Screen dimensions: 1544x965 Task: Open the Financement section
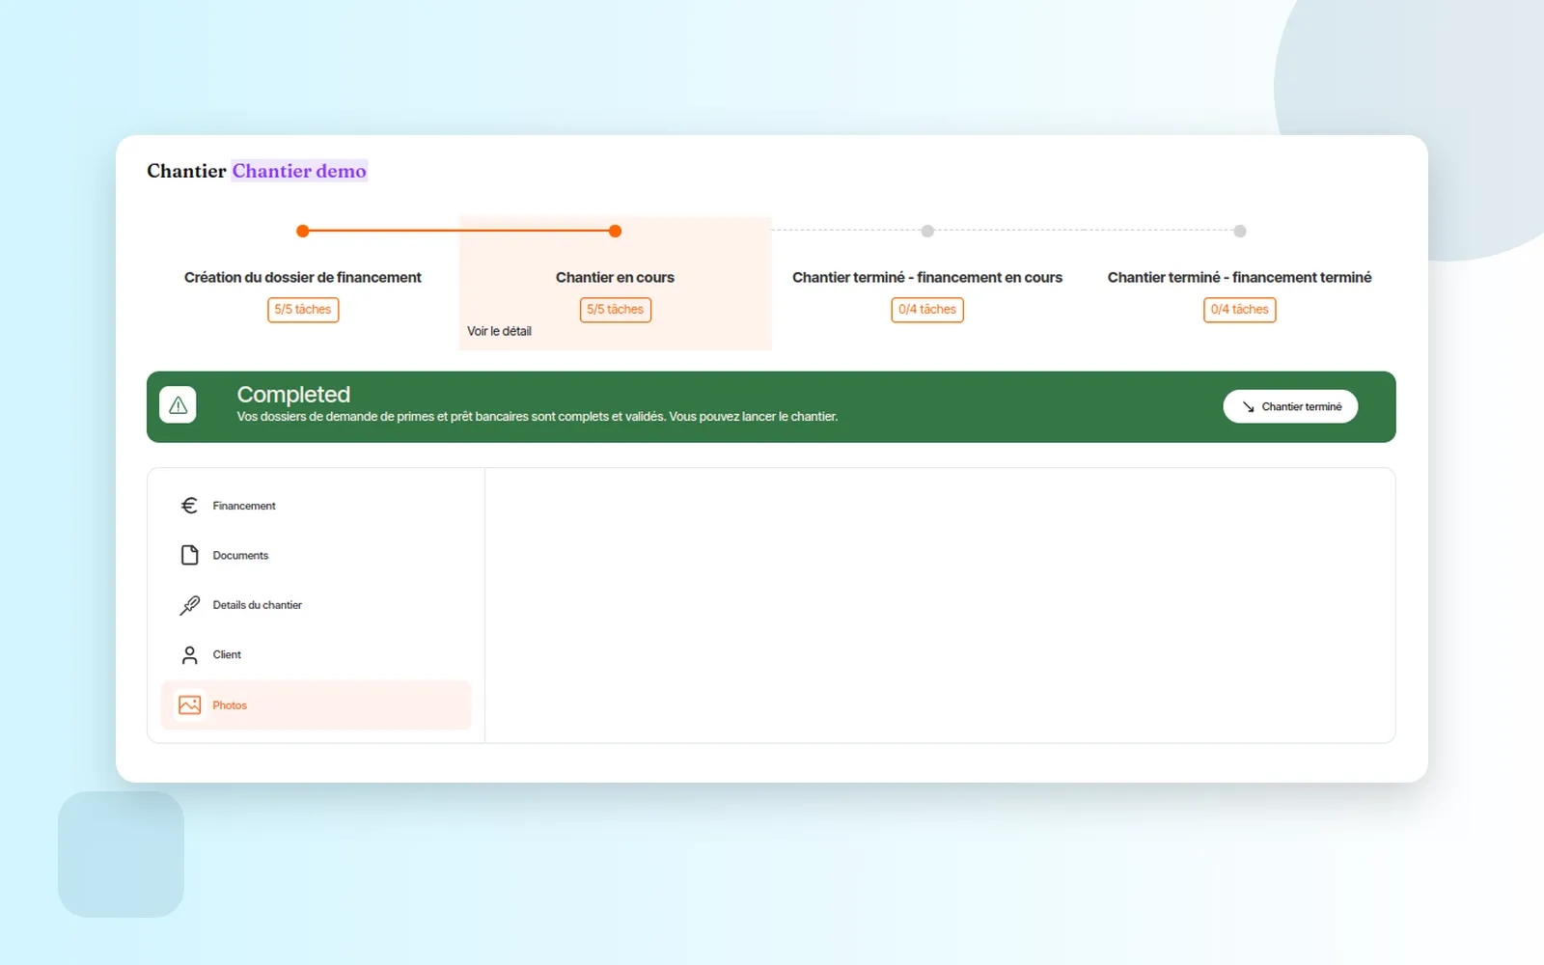tap(316, 506)
